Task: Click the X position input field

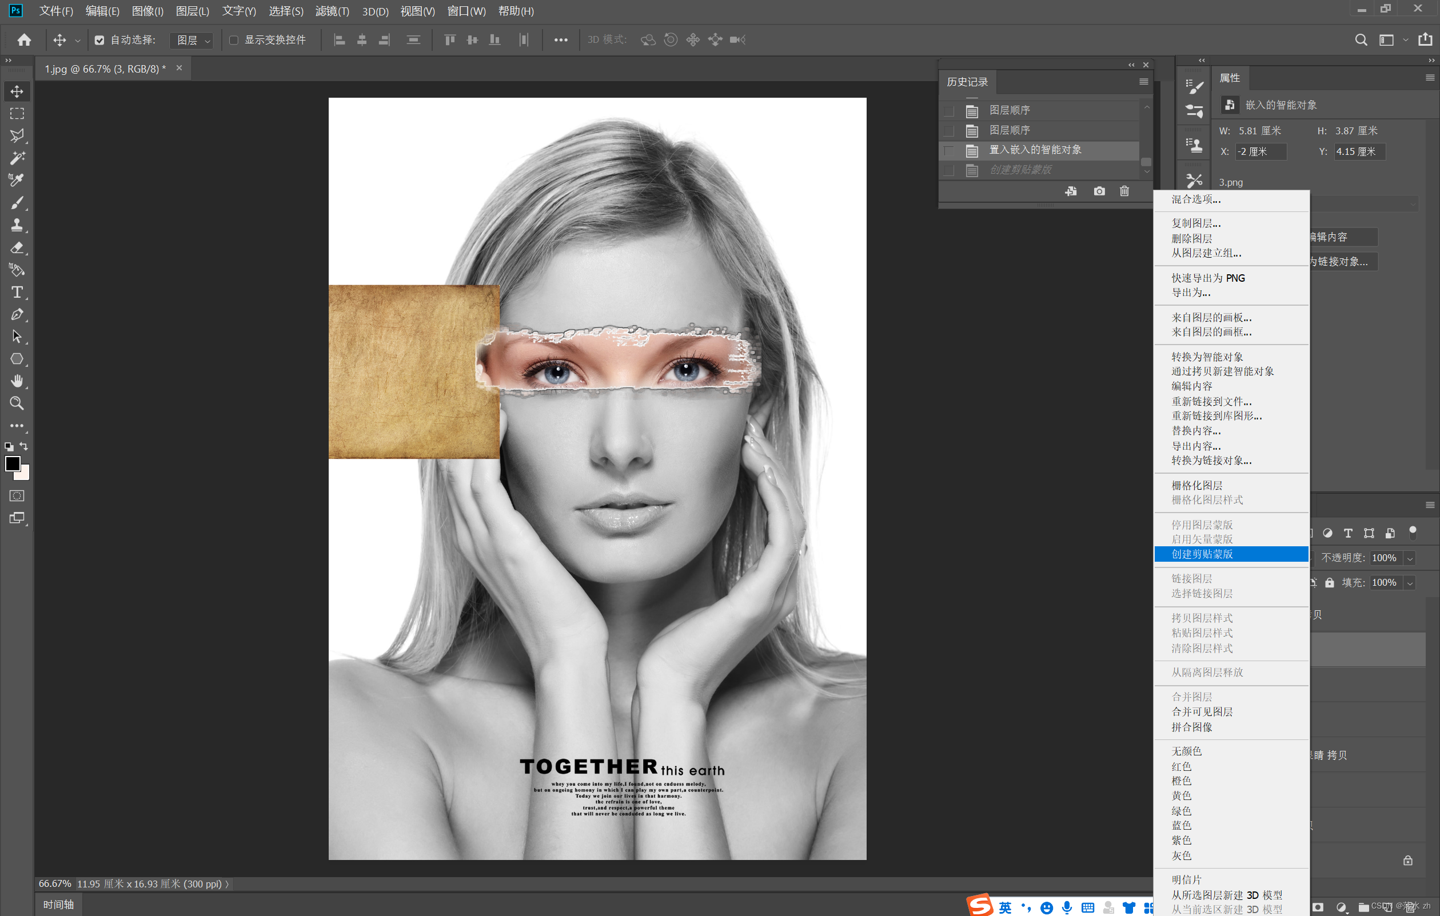Action: 1261,152
